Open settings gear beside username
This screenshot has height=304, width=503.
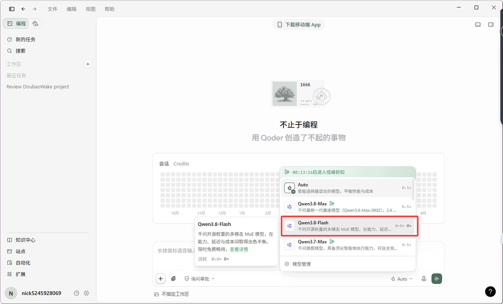click(86, 293)
